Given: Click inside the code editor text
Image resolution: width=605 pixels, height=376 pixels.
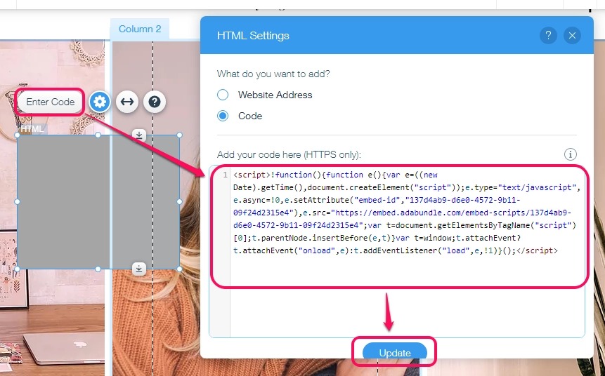Looking at the screenshot, I should [x=405, y=213].
